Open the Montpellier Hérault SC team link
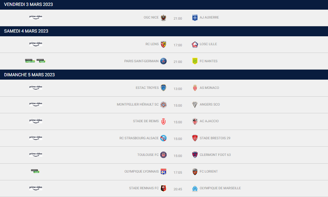 tap(138, 104)
